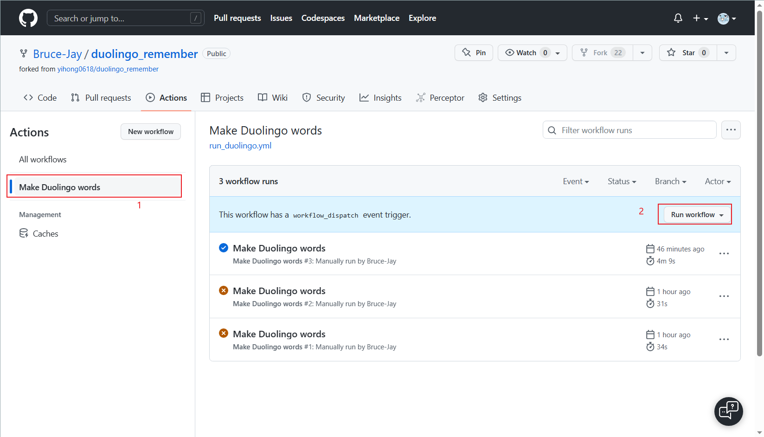Image resolution: width=764 pixels, height=437 pixels.
Task: Click the New workflow button
Action: (151, 132)
